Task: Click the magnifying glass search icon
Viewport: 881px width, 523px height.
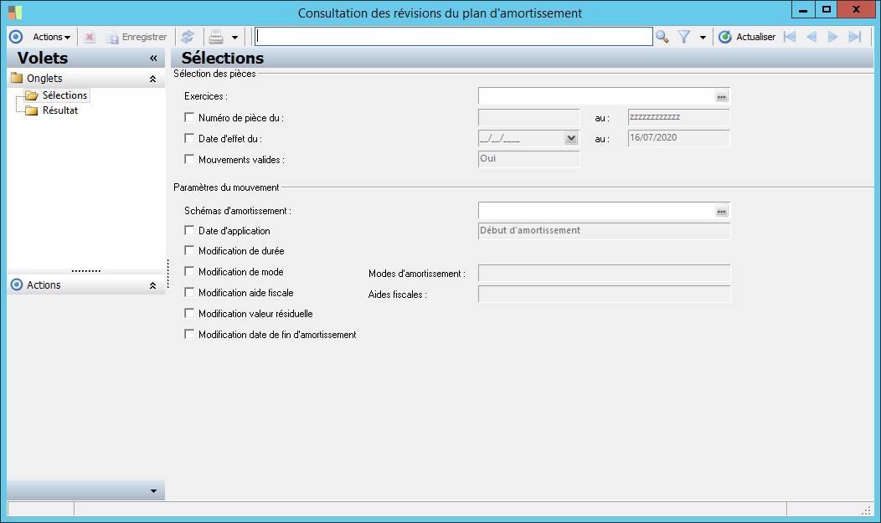Action: pos(662,37)
